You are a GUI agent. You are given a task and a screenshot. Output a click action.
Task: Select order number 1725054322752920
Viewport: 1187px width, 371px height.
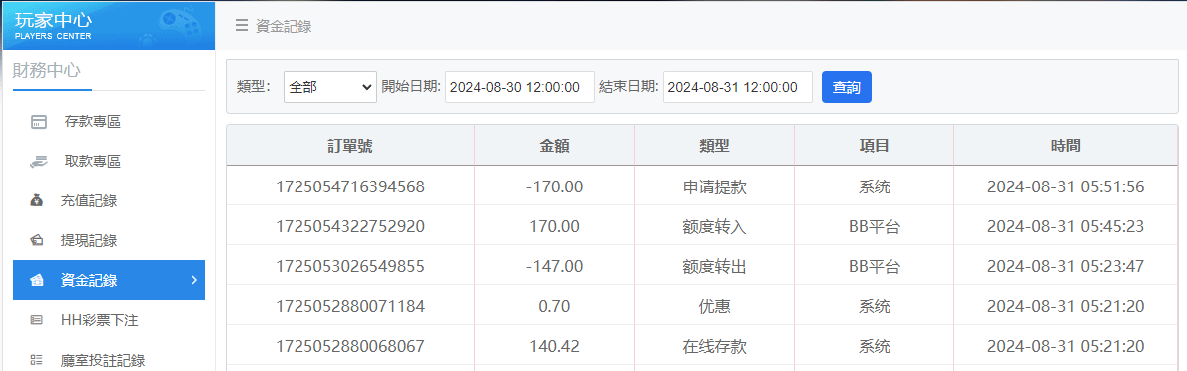point(350,226)
